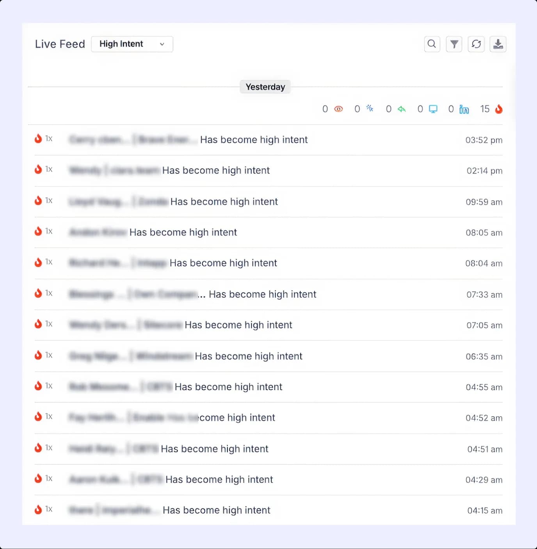Click the sparkle clicks counter icon

pyautogui.click(x=370, y=109)
